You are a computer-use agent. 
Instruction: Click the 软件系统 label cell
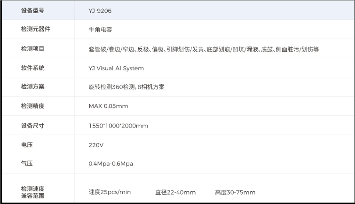pos(32,68)
